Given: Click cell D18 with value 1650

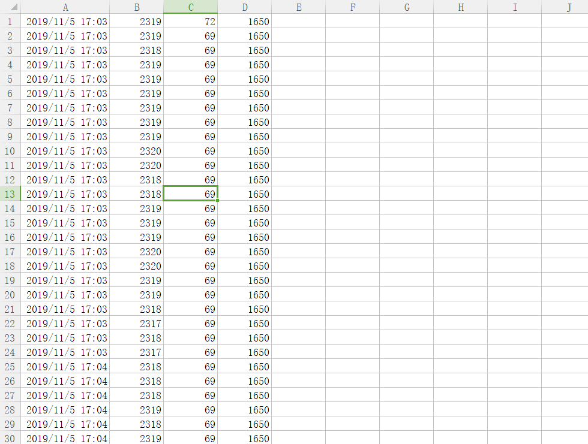Looking at the screenshot, I should pos(245,266).
